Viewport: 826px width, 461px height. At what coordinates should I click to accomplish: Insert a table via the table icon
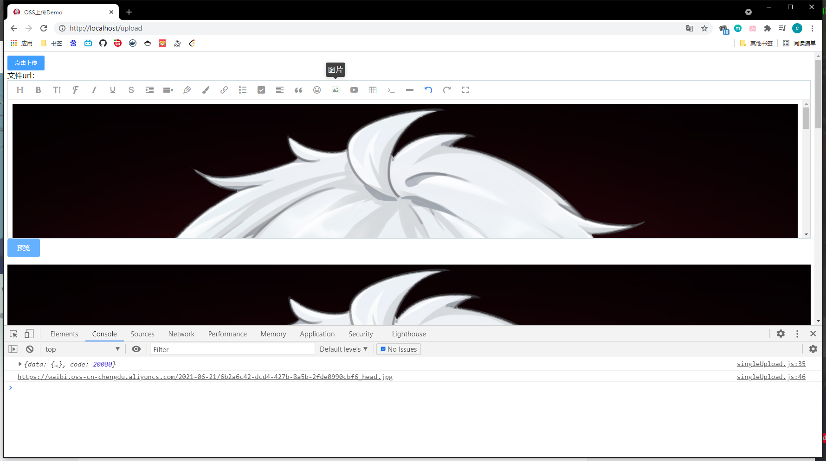tap(373, 90)
